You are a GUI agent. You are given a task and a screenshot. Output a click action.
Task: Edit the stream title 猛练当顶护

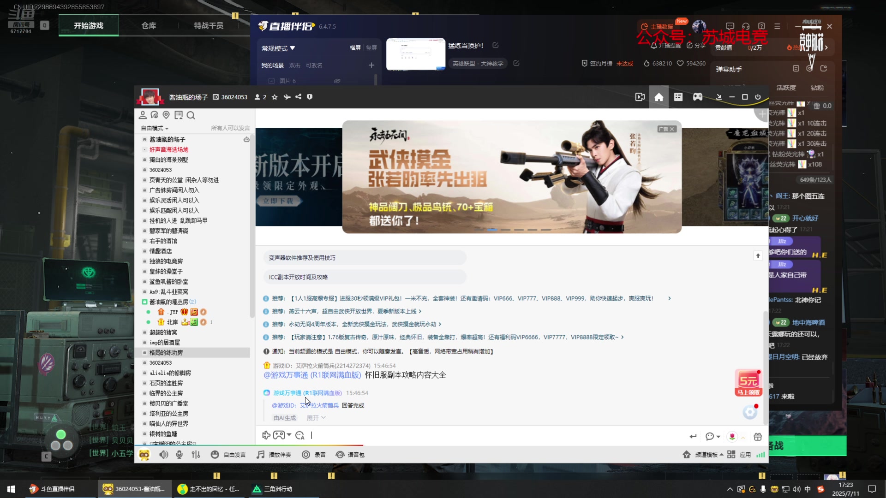point(496,45)
